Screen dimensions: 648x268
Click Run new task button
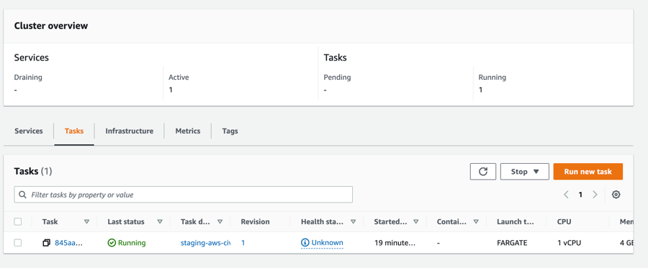click(588, 172)
